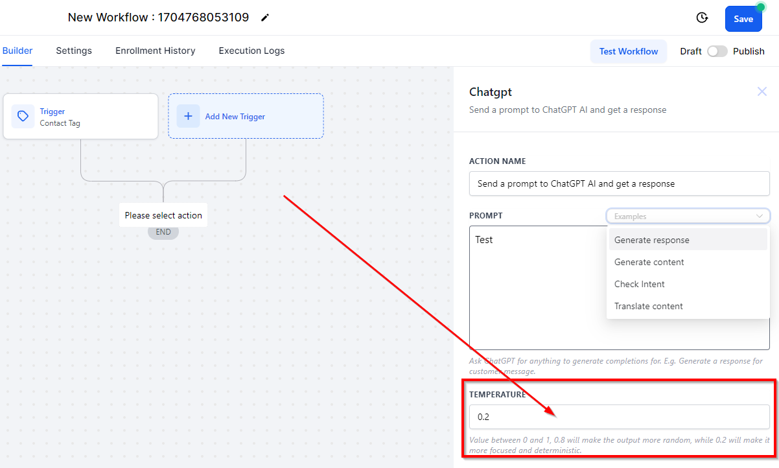
Task: Edit workflow name with pencil icon
Action: 264,18
